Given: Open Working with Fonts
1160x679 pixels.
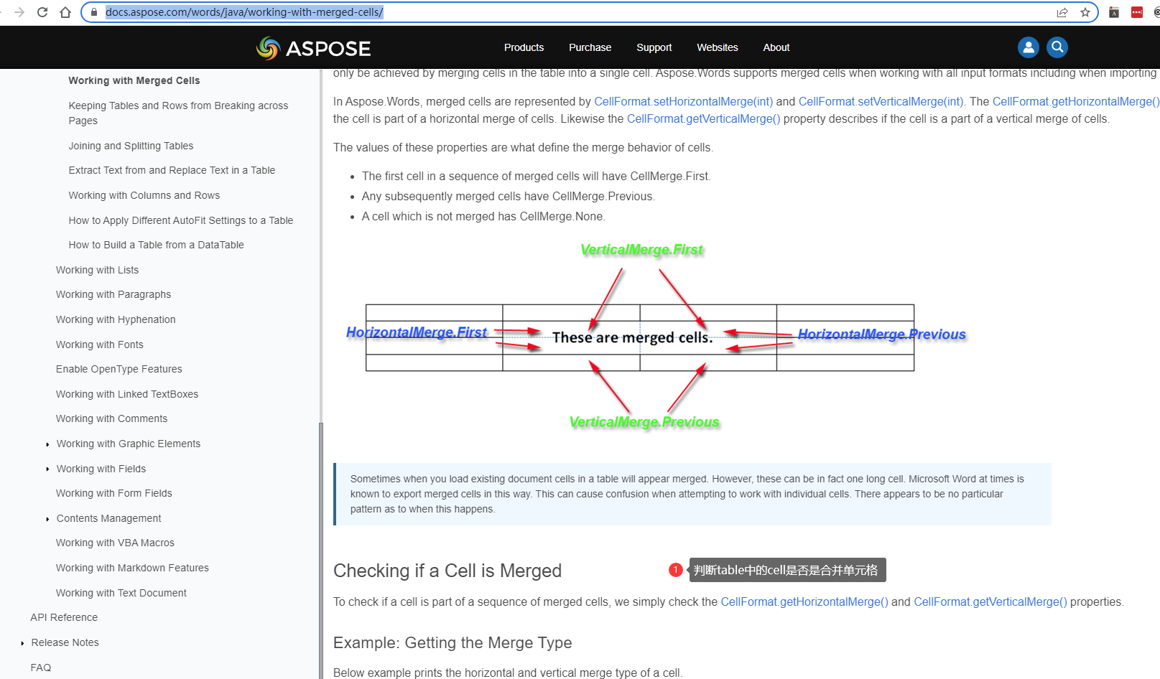Looking at the screenshot, I should click(99, 345).
